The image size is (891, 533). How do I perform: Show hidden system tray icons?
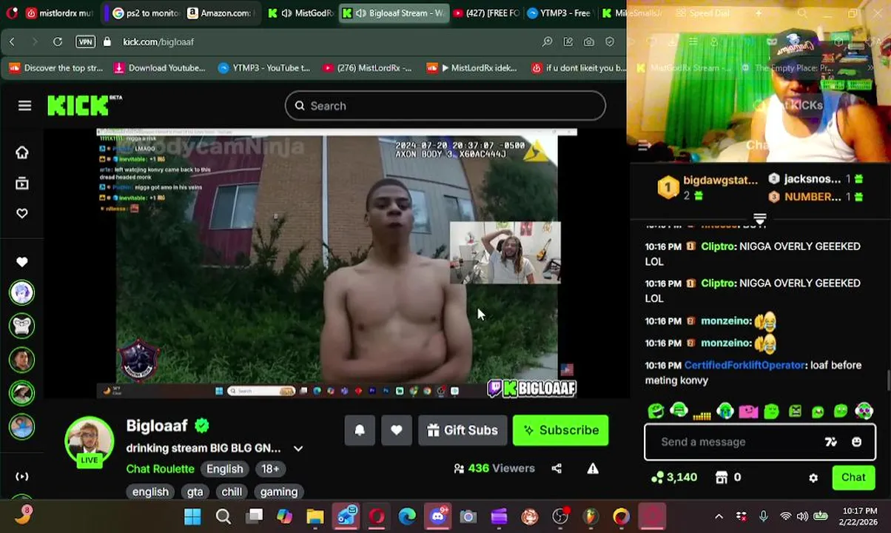coord(719,517)
